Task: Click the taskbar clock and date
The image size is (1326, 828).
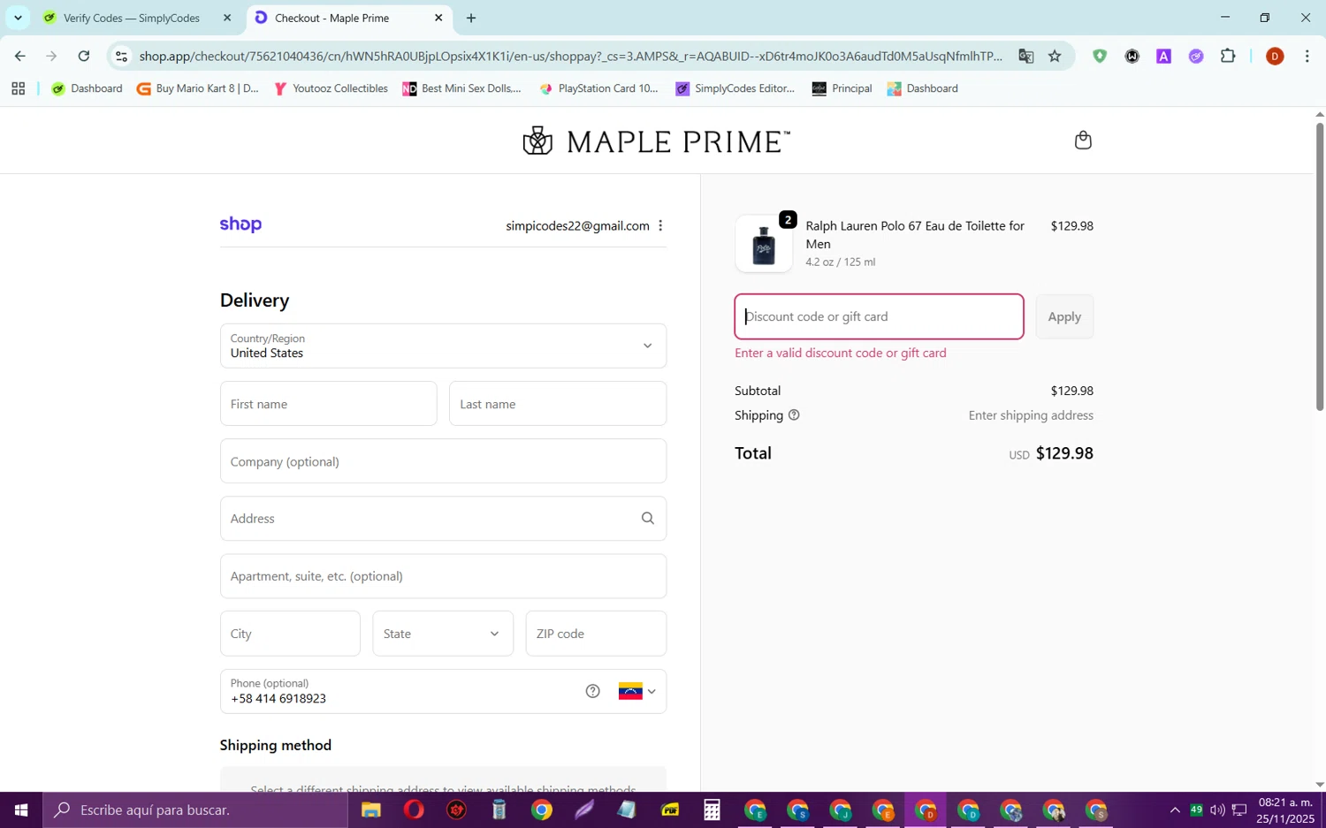Action: [1286, 809]
